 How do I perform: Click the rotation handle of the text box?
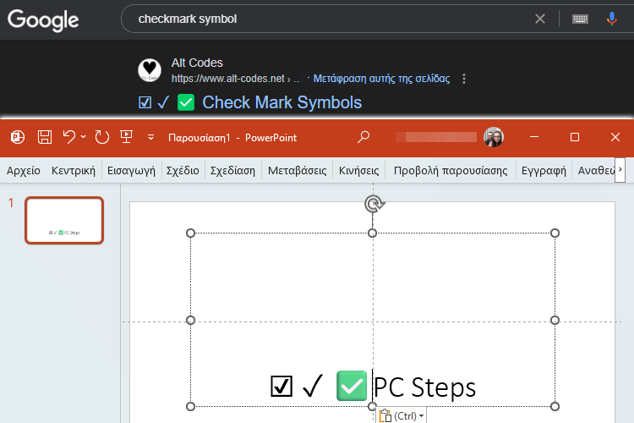[374, 204]
